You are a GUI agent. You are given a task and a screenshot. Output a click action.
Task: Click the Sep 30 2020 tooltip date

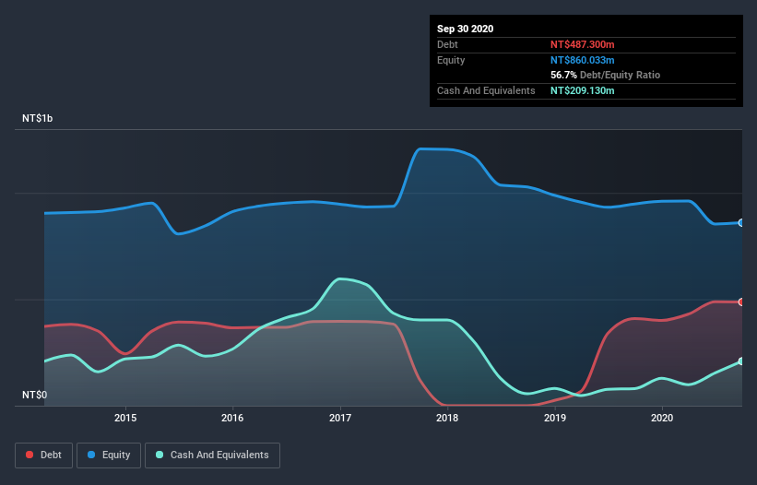[466, 29]
